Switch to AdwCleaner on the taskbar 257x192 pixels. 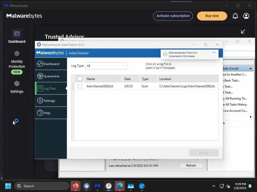[87, 186]
